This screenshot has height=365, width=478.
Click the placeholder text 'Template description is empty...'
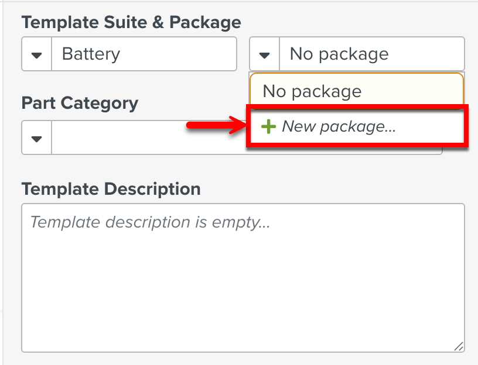tap(152, 222)
